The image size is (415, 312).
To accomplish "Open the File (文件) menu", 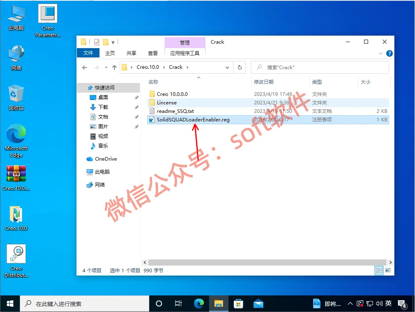I will (88, 53).
